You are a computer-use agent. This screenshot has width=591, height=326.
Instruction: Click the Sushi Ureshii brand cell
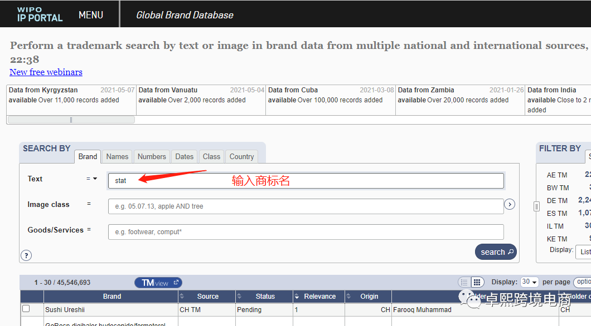pos(111,310)
